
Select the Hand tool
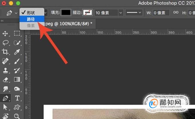pos(5,116)
